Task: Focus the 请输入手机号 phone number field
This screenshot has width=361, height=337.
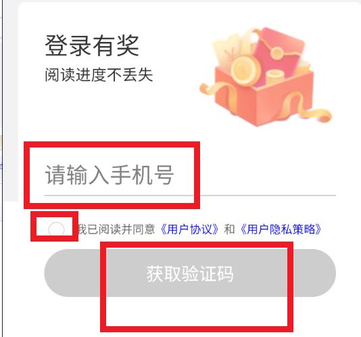Action: (x=190, y=175)
